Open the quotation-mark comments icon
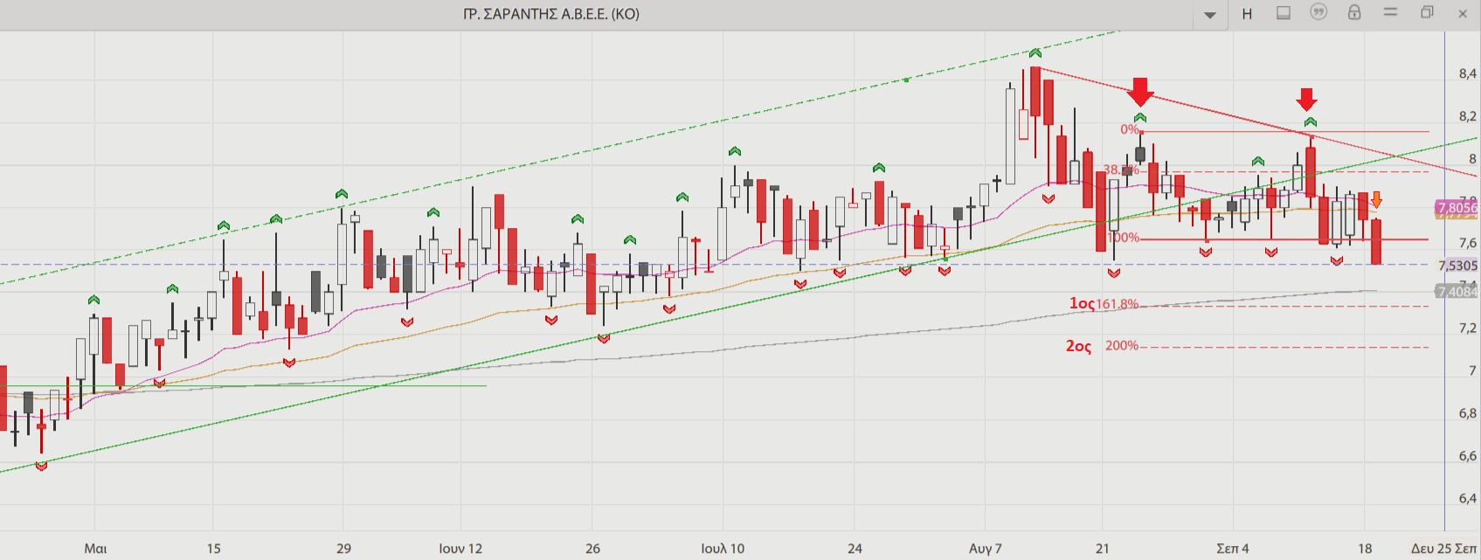The image size is (1481, 560). (x=1318, y=12)
